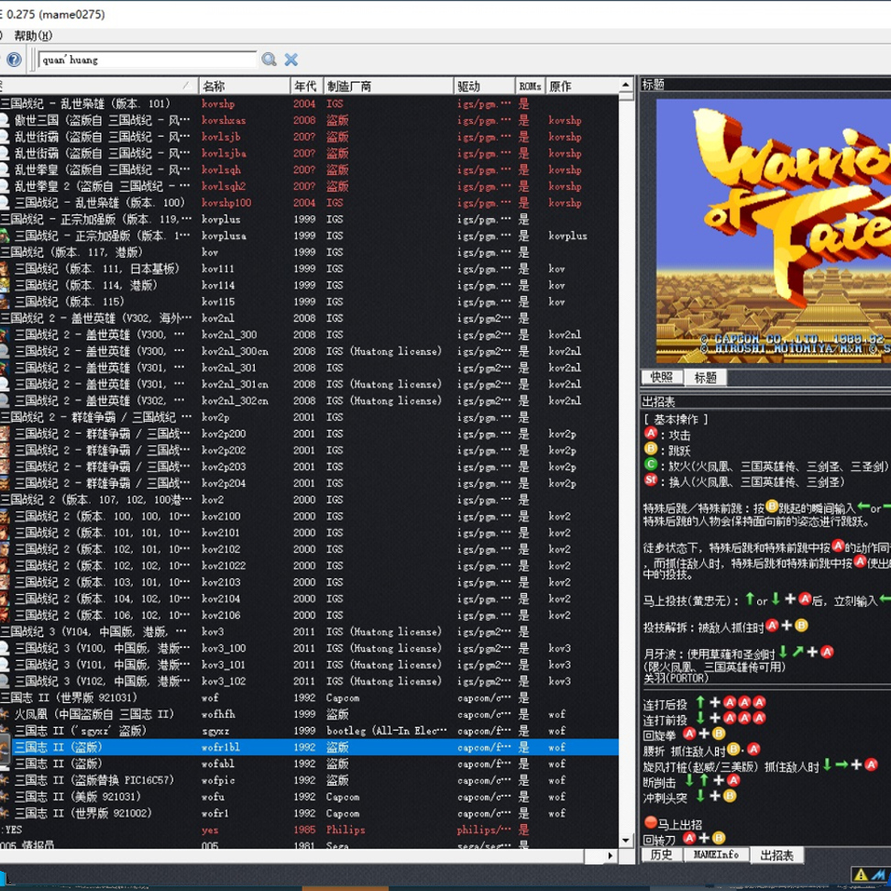The height and width of the screenshot is (891, 891).
Task: Select the game named "kov3_102"
Action: point(224,681)
